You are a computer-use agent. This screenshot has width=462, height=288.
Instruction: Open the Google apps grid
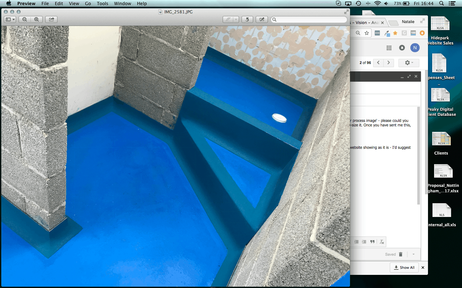coord(389,48)
